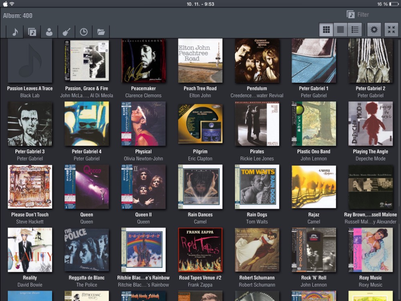Open Plastic Ono Band album cover
Viewport: 401px width, 301px height.
click(314, 124)
